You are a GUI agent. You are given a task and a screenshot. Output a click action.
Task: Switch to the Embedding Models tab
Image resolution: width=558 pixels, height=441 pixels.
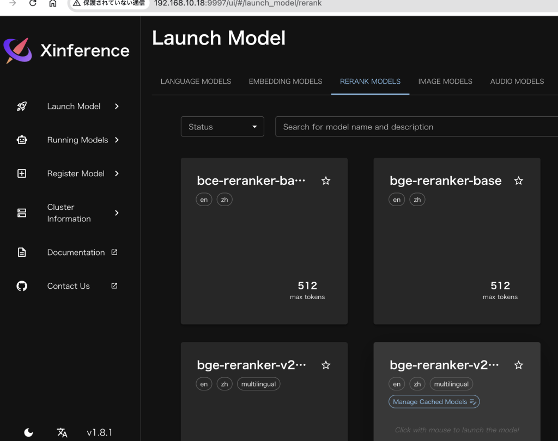tap(286, 82)
